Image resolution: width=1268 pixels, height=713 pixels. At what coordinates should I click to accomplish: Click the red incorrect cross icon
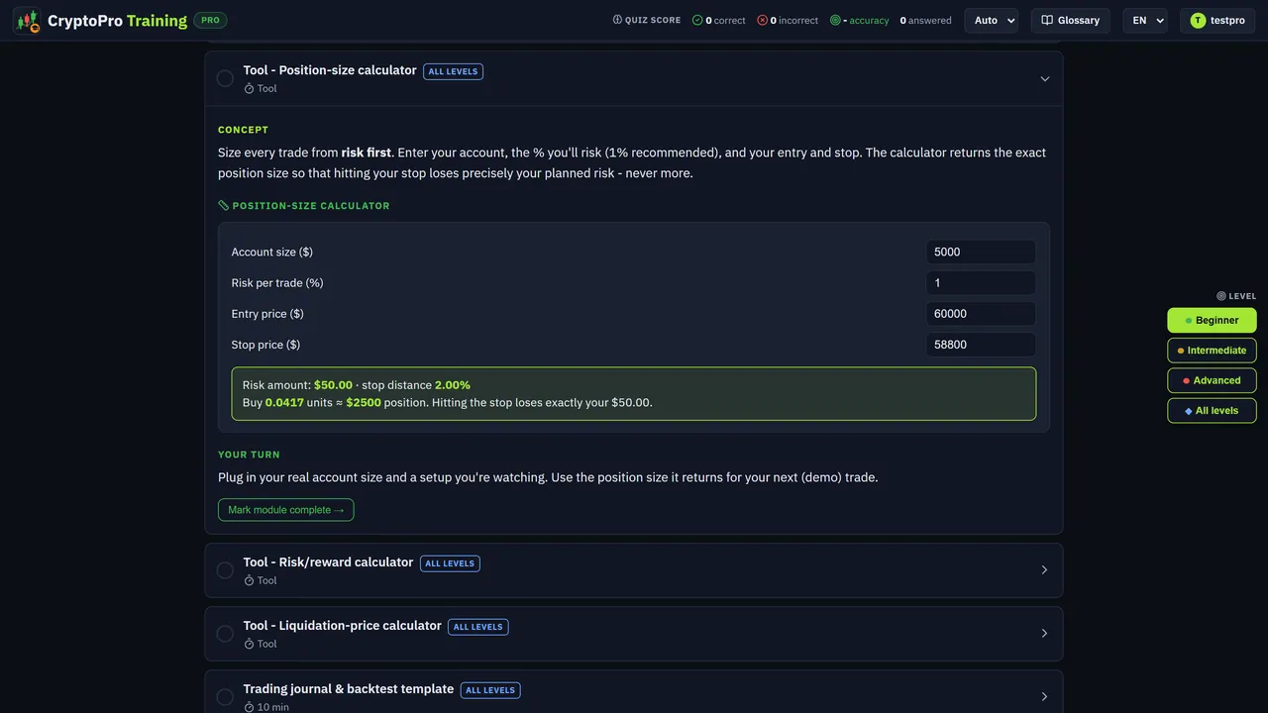(x=762, y=20)
